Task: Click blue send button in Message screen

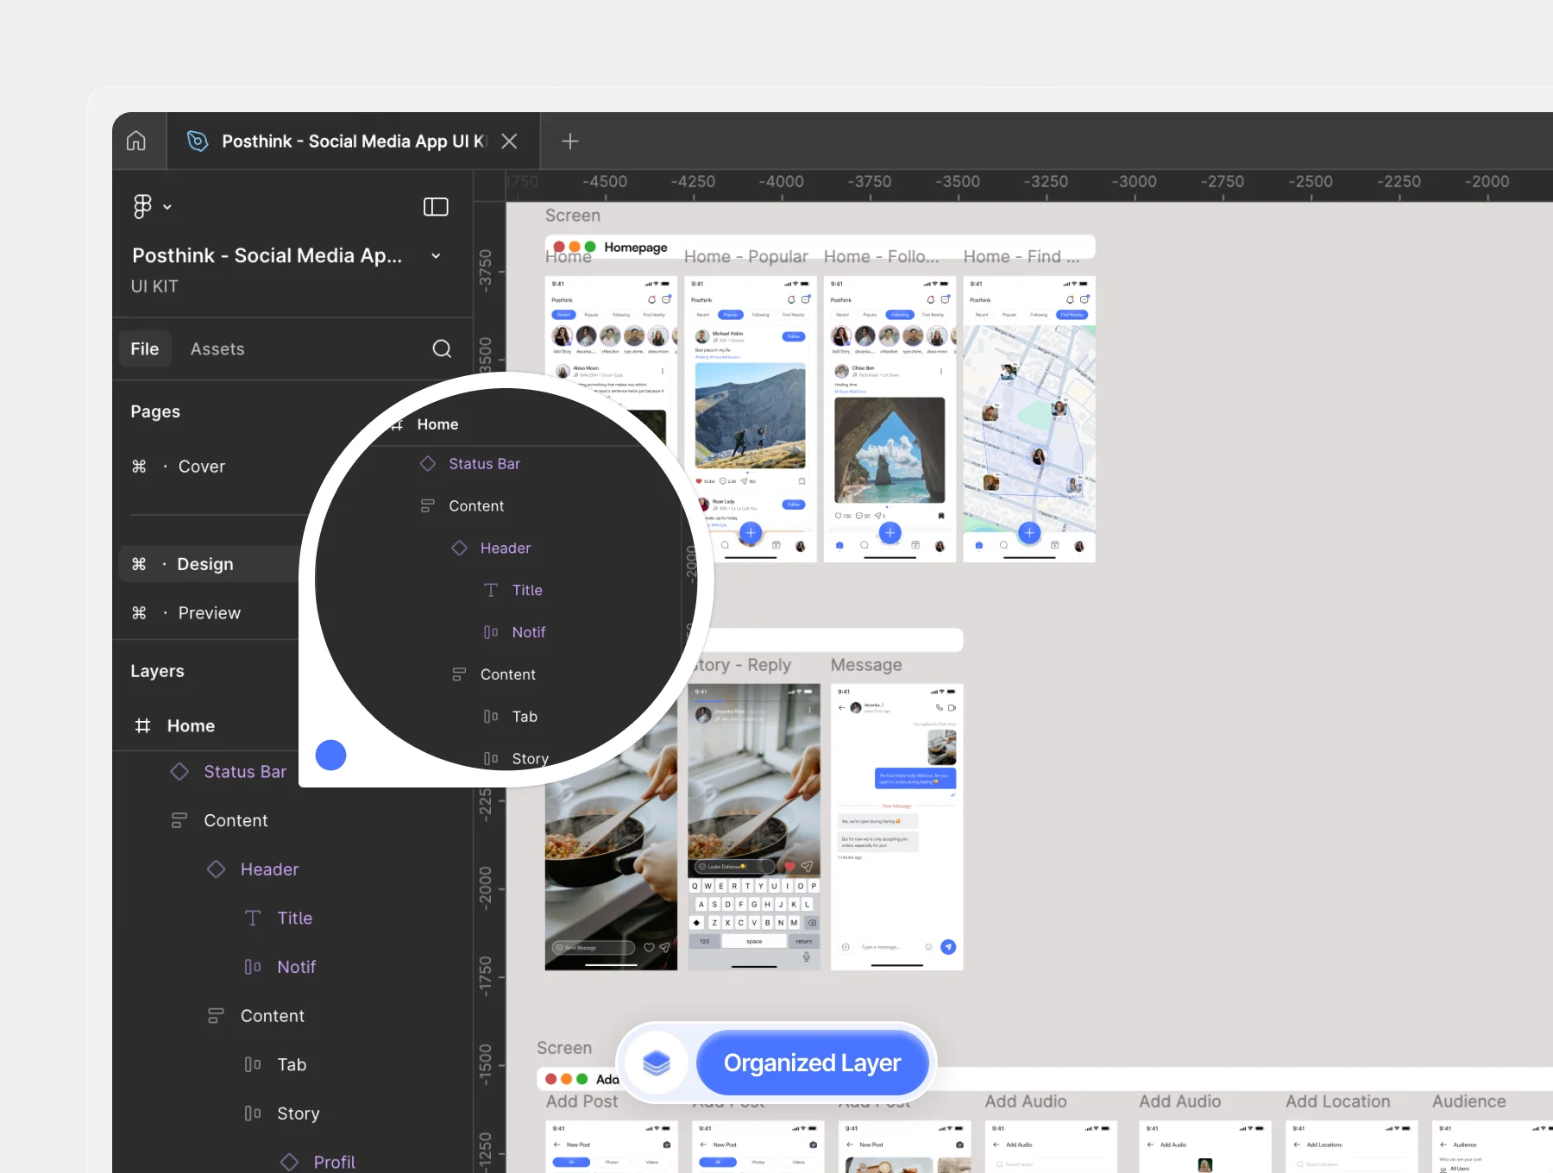Action: tap(948, 947)
